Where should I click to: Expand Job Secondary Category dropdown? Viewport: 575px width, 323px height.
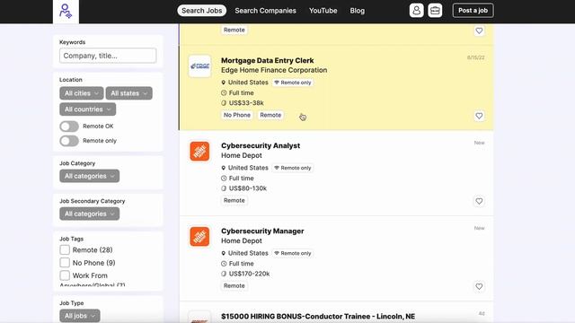click(x=90, y=214)
